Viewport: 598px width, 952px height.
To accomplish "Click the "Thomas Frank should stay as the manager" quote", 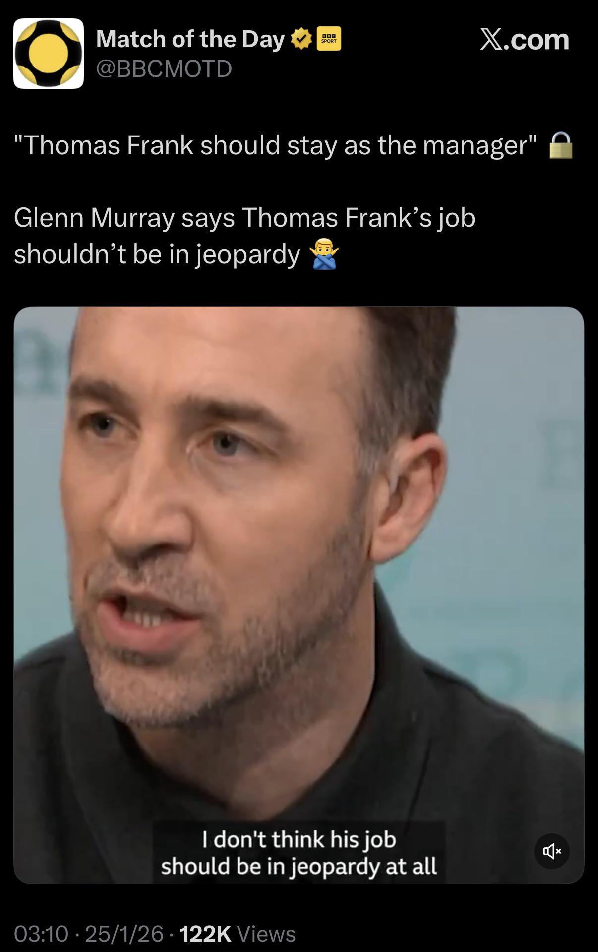I will pyautogui.click(x=275, y=145).
